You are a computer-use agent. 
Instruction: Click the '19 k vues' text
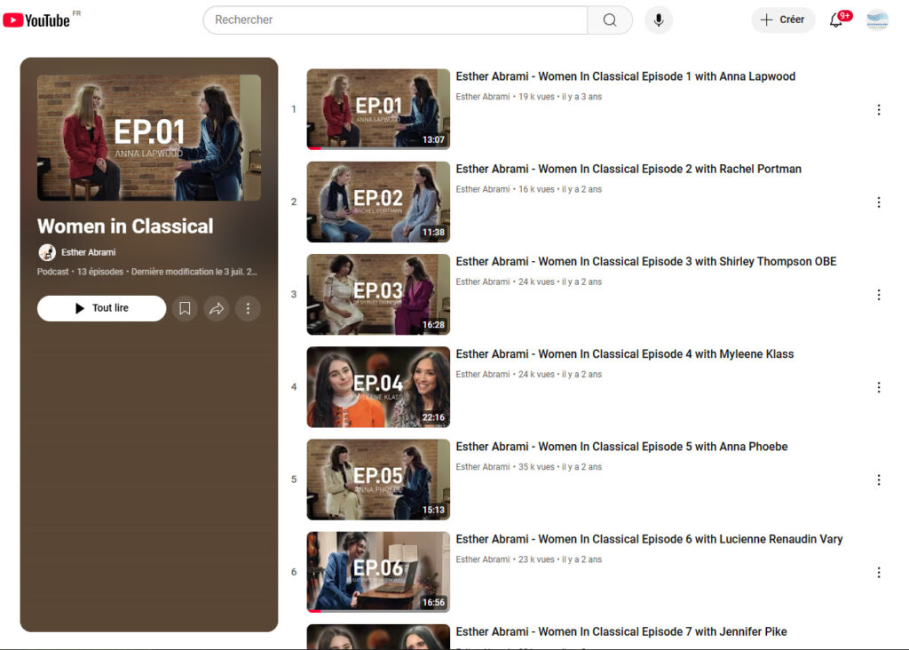tap(536, 97)
